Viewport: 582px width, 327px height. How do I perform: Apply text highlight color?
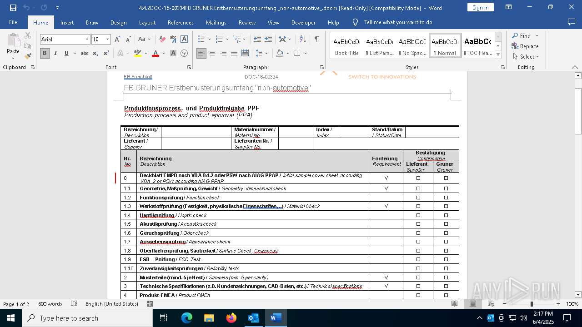tap(138, 53)
